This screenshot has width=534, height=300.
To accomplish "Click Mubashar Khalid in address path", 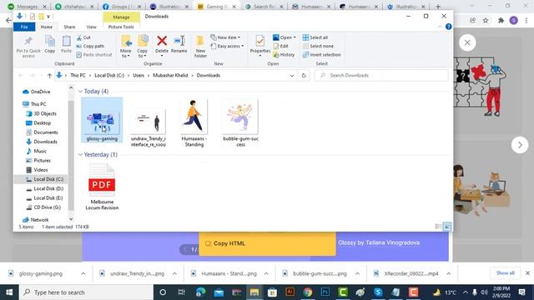I will coord(170,76).
